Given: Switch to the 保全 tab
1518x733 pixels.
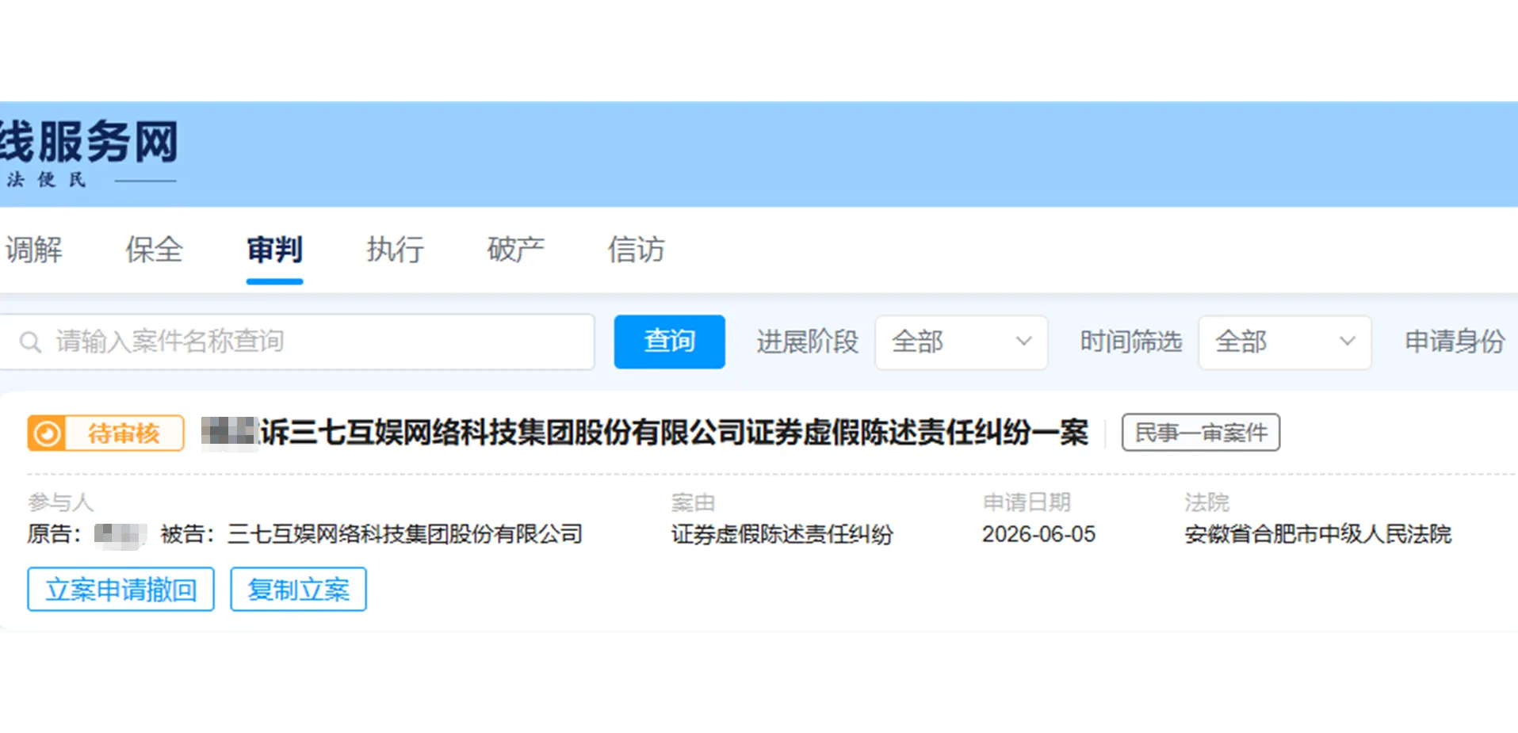Looking at the screenshot, I should click(154, 250).
